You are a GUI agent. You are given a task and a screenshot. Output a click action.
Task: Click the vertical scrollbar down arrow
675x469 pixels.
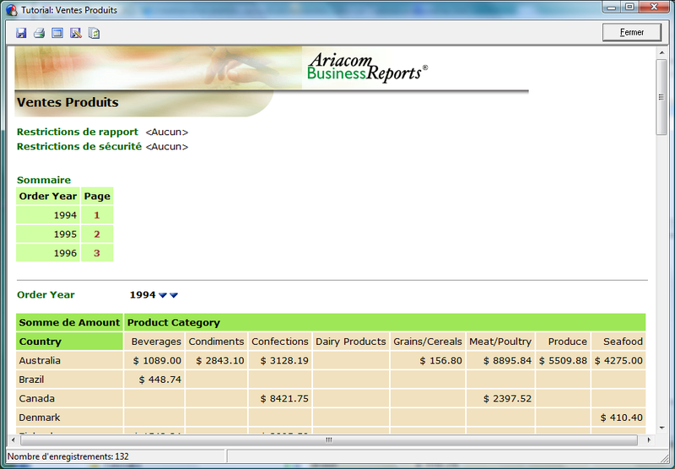coord(662,427)
